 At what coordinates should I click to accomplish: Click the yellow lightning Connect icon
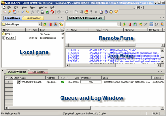[x=27, y=12]
